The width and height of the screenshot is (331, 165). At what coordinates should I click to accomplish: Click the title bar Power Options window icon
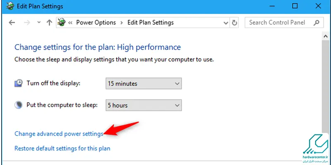[x=10, y=6]
